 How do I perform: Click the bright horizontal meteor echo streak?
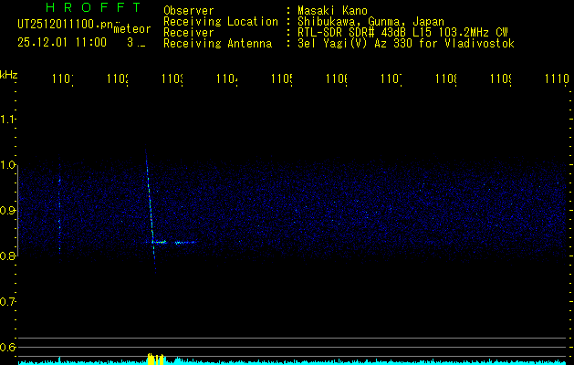[x=173, y=243]
